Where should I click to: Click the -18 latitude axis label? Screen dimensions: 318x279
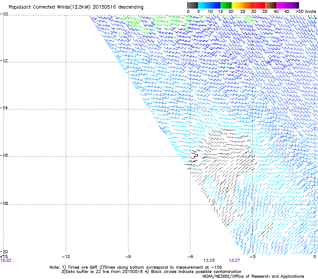tap(4, 203)
